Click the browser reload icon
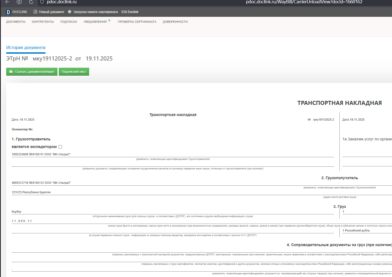Screen dimensions: 392x277 (31, 2)
